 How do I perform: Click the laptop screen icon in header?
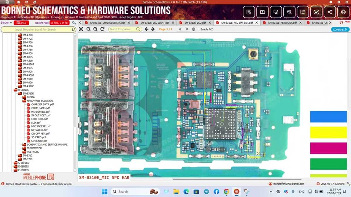tap(262, 12)
